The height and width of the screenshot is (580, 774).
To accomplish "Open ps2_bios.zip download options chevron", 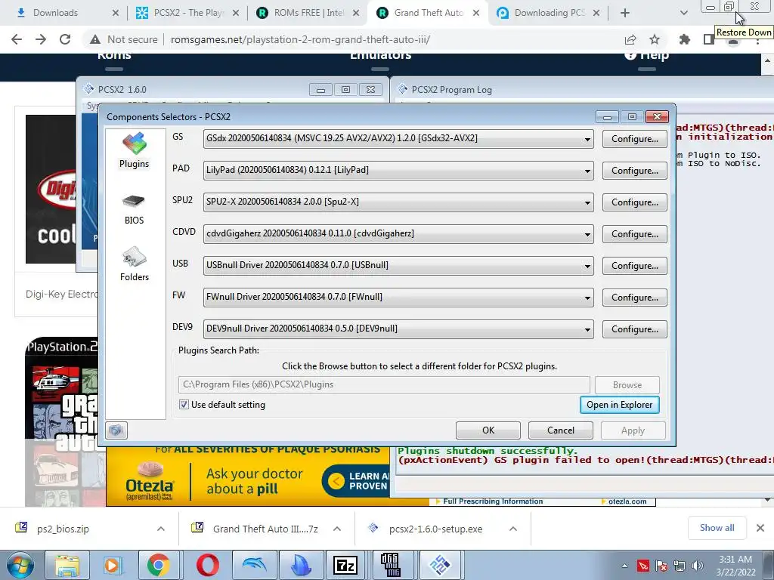I will (x=161, y=529).
